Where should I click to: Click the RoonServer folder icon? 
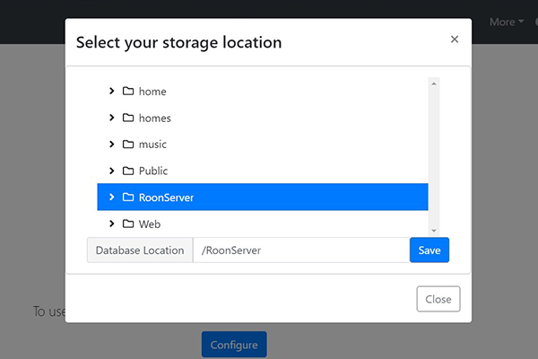(128, 197)
